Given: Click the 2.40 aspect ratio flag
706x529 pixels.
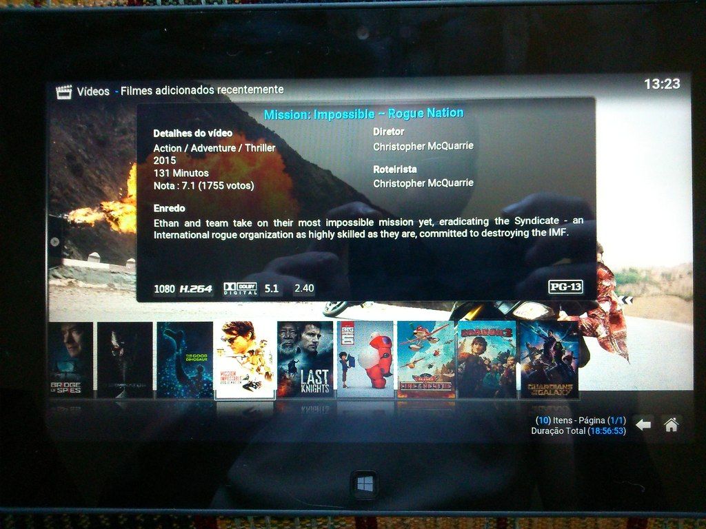Looking at the screenshot, I should click(304, 288).
